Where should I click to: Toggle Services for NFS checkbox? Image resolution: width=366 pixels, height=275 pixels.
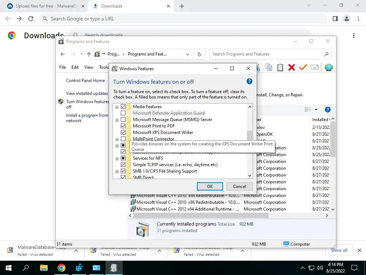[x=123, y=158]
